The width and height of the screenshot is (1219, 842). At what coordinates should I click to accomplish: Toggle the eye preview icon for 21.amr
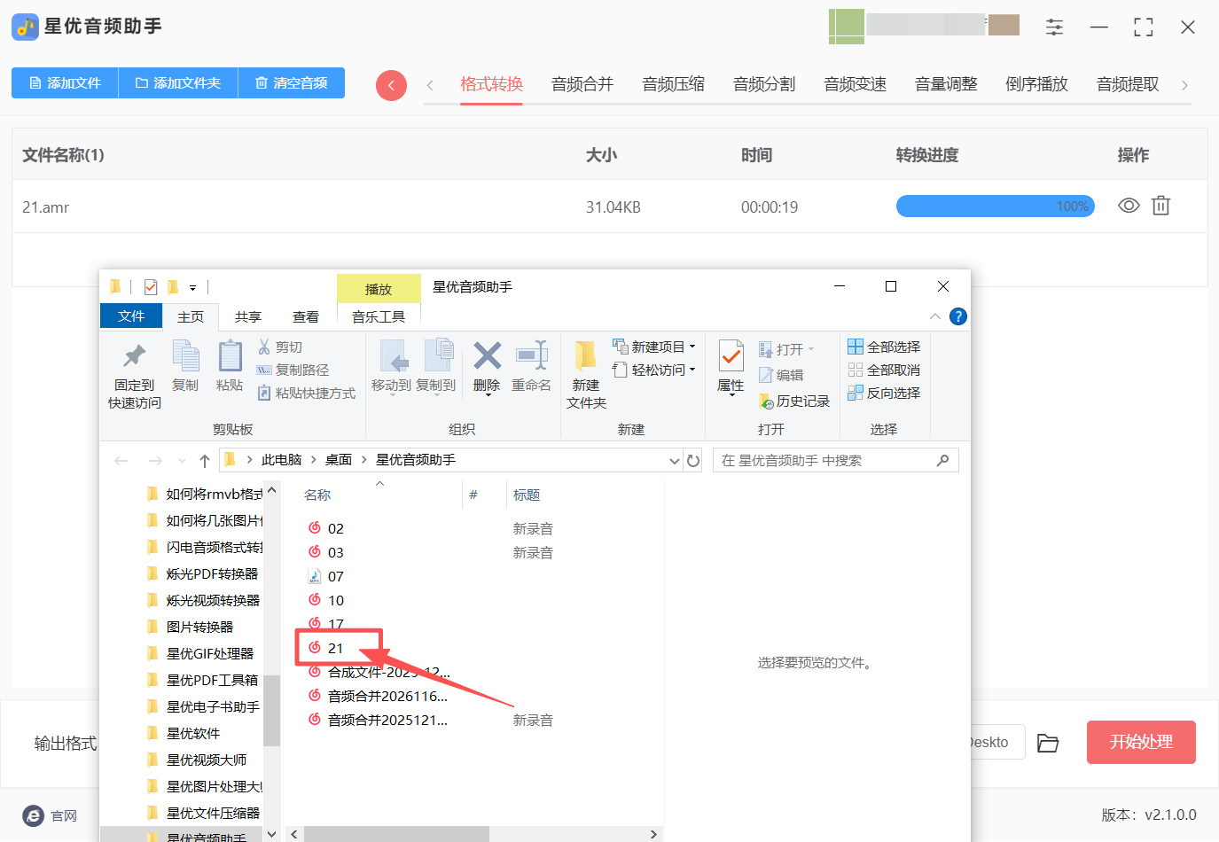(1128, 207)
